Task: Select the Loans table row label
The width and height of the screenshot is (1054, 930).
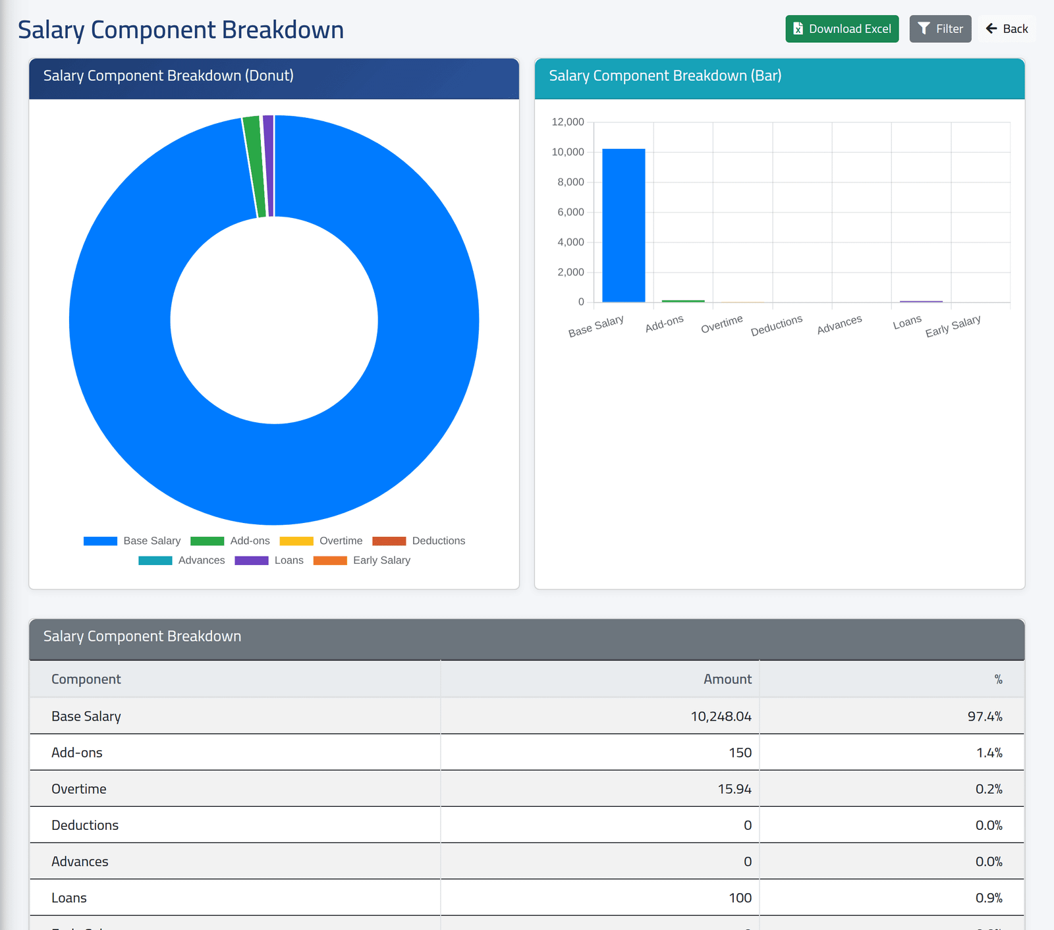Action: 69,898
